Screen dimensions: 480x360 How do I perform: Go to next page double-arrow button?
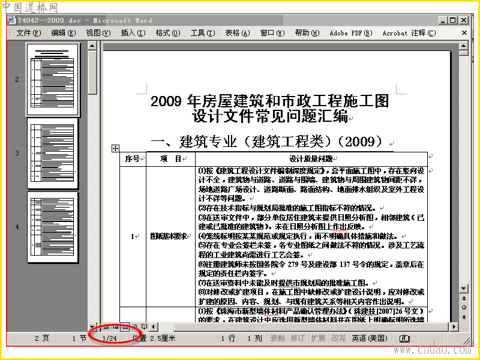464,317
